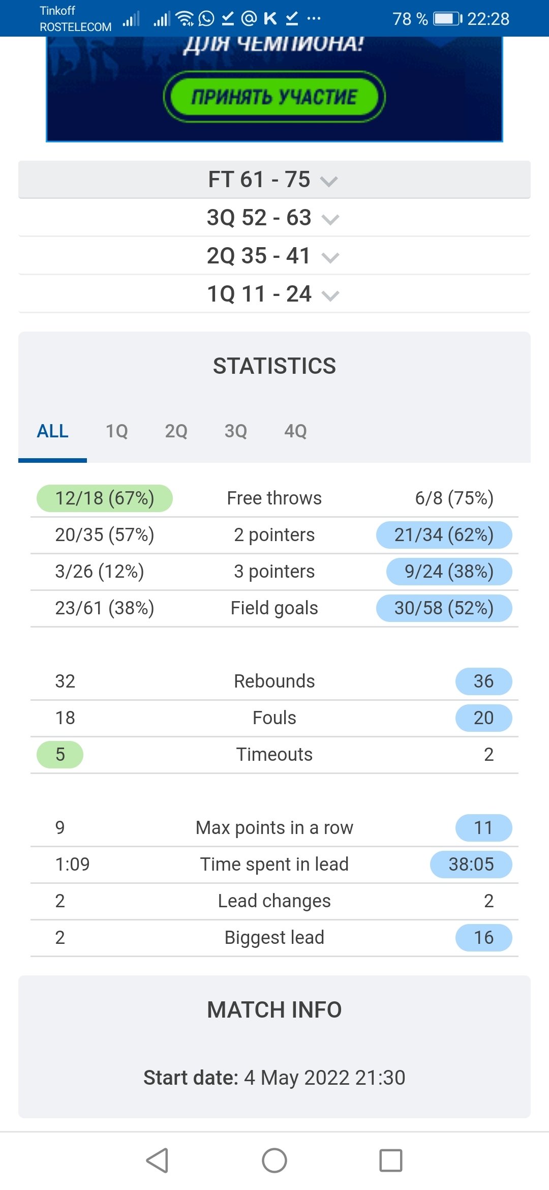Open the 3Q statistics tab
This screenshot has width=549, height=1190.
click(235, 431)
